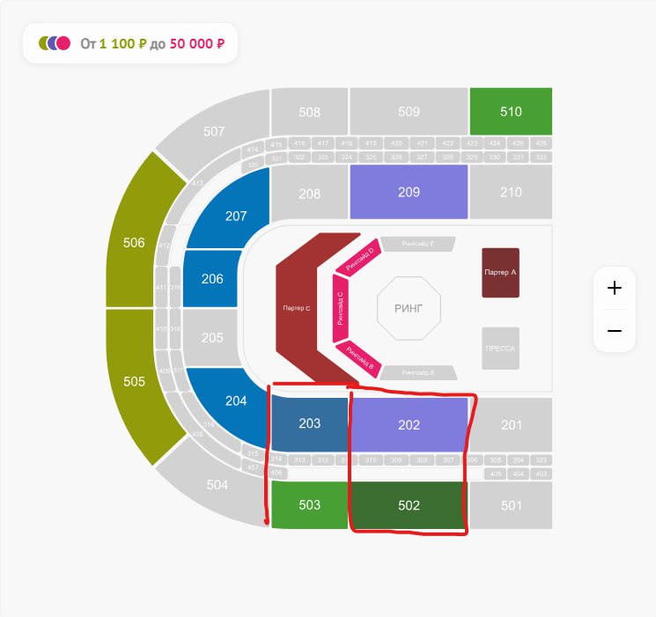
Task: Pick the Партер A floor block
Action: (x=500, y=273)
